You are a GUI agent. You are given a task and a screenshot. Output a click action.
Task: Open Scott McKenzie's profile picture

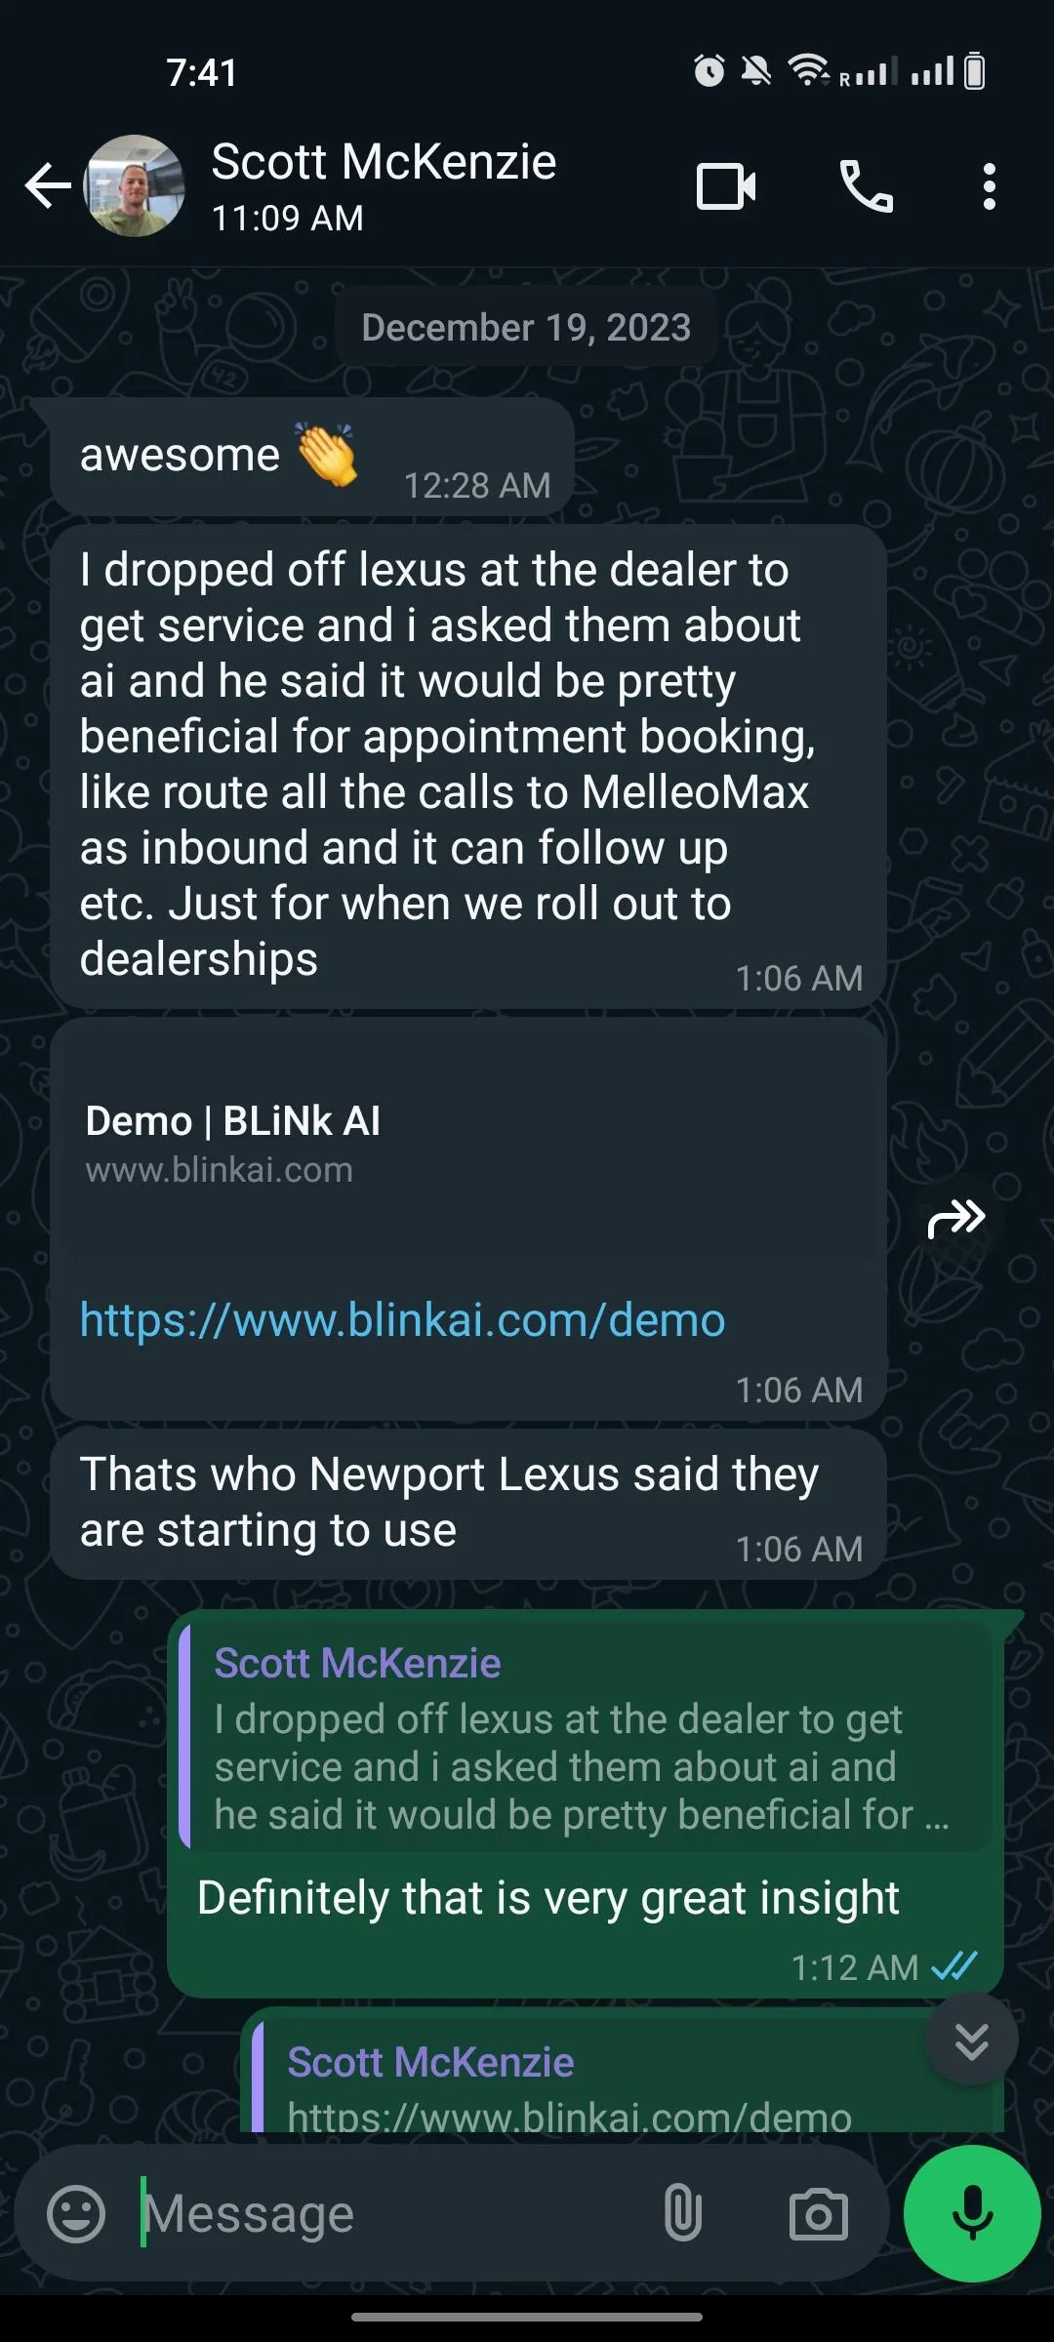click(135, 185)
